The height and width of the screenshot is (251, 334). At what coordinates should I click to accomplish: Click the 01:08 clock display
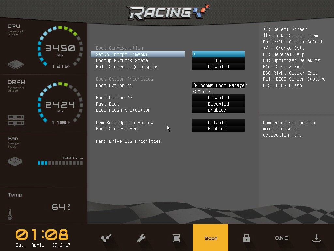pos(42,235)
